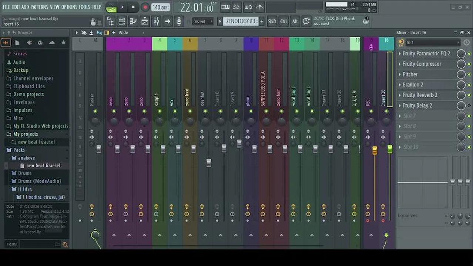Screen dimensions: 473x266
Task: Select the browser files tab icon
Action: click(17, 43)
